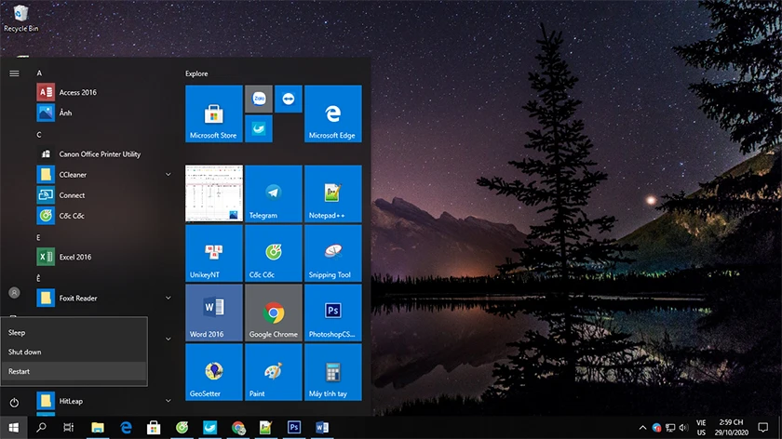Launch the Snipping Tool tile

click(333, 253)
